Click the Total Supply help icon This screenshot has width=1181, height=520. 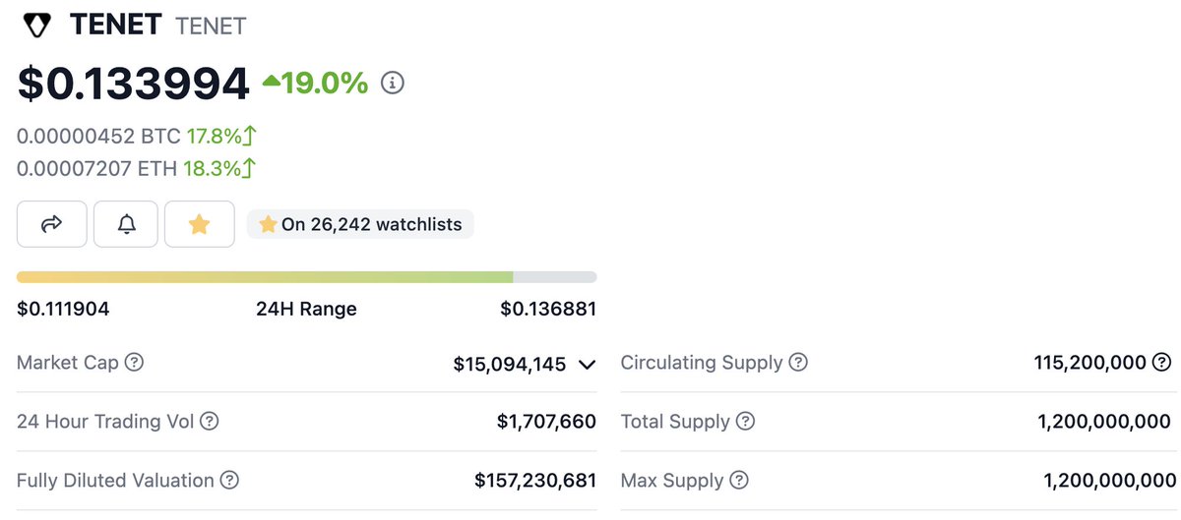[x=746, y=422]
